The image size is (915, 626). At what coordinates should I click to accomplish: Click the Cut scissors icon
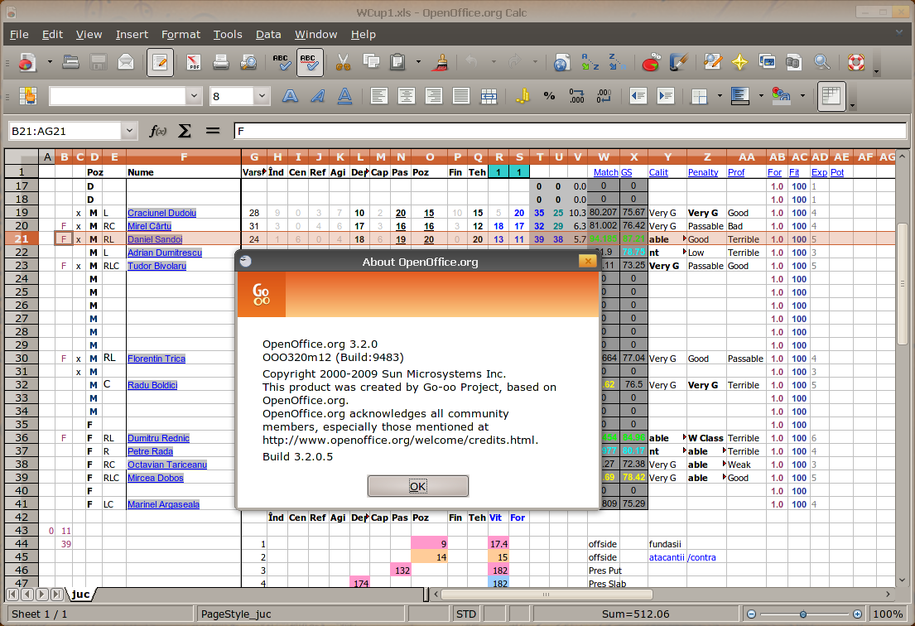342,62
